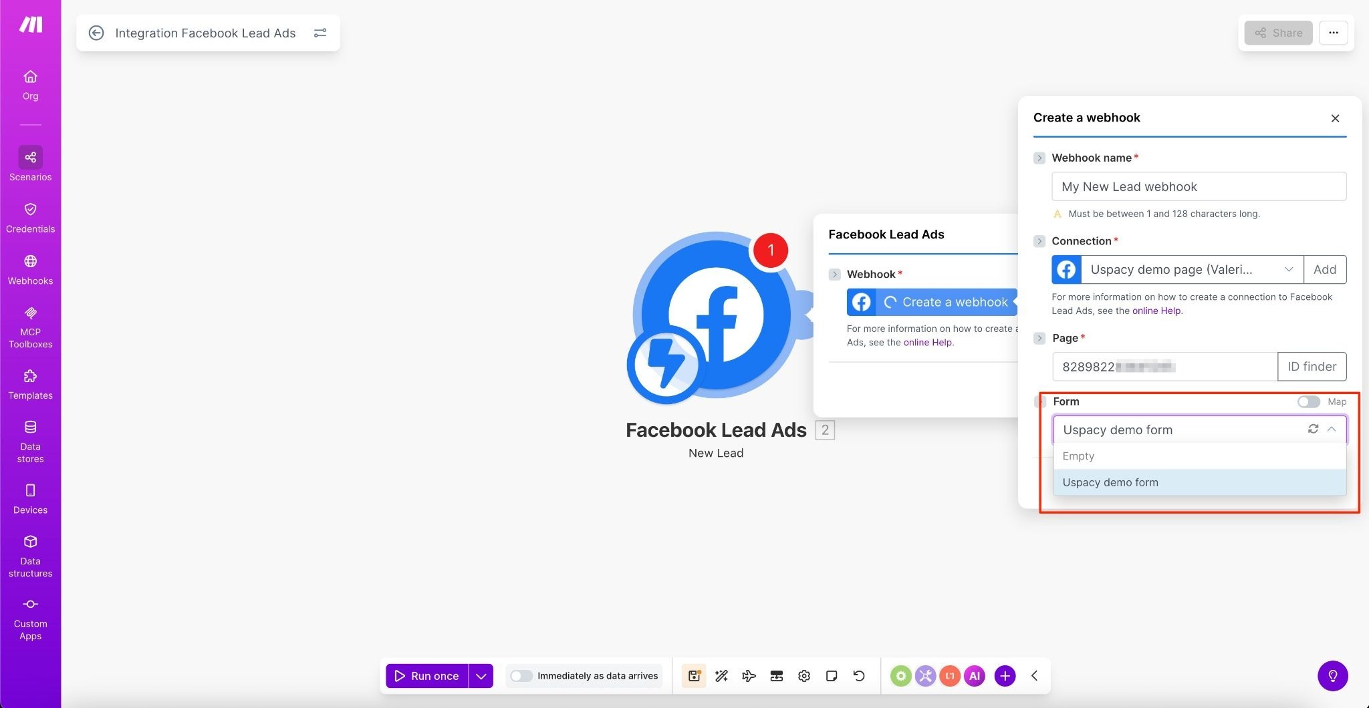
Task: Click the refresh icon in Form field
Action: click(1313, 429)
